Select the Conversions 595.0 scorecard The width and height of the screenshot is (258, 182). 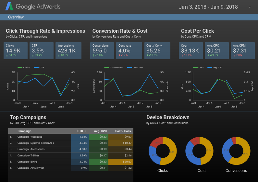(x=102, y=51)
